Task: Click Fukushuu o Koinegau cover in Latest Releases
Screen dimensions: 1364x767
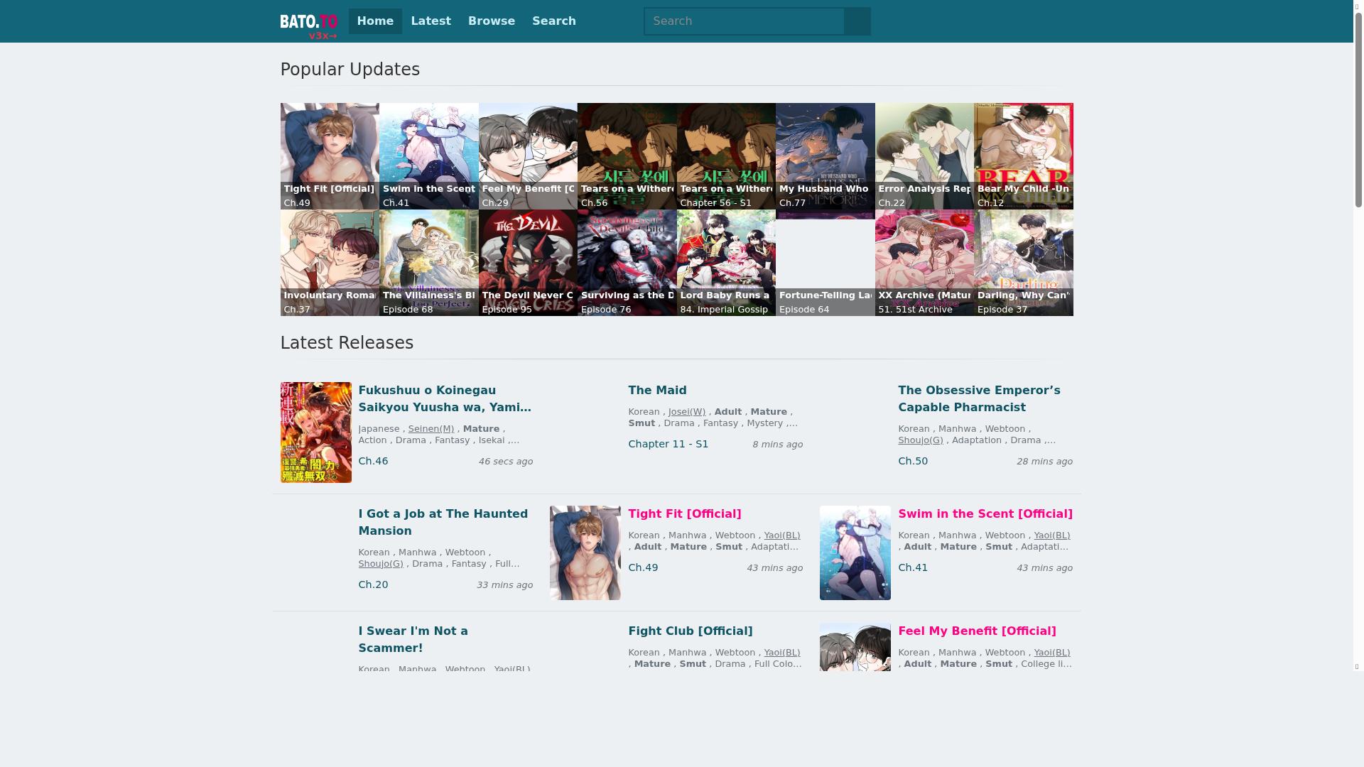Action: [315, 433]
